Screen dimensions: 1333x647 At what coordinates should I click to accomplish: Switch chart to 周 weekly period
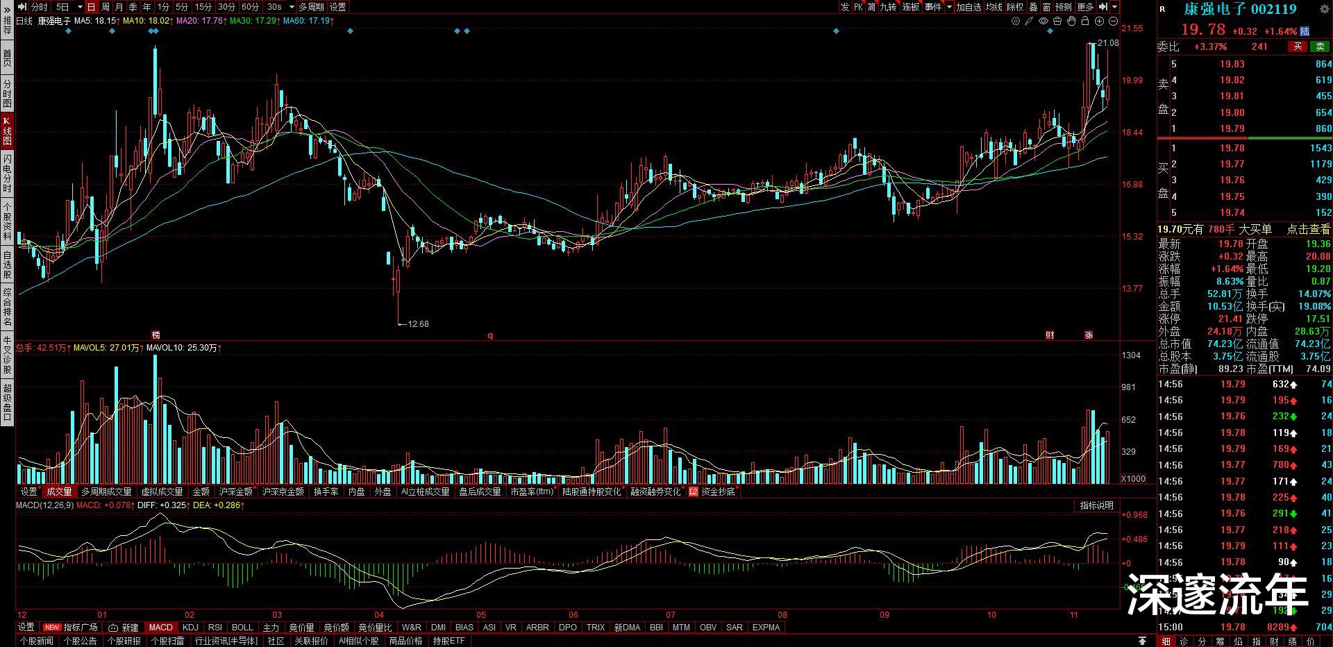[x=105, y=7]
